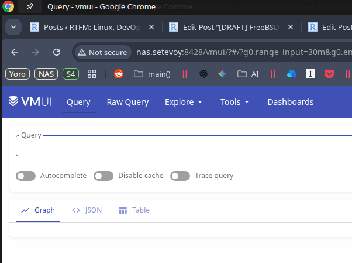This screenshot has height=263, width=352.
Task: Select the Table view tab
Action: [x=134, y=210]
